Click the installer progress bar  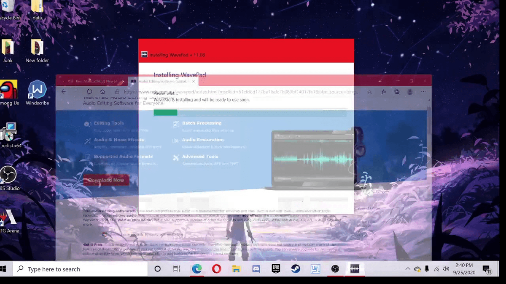click(250, 113)
